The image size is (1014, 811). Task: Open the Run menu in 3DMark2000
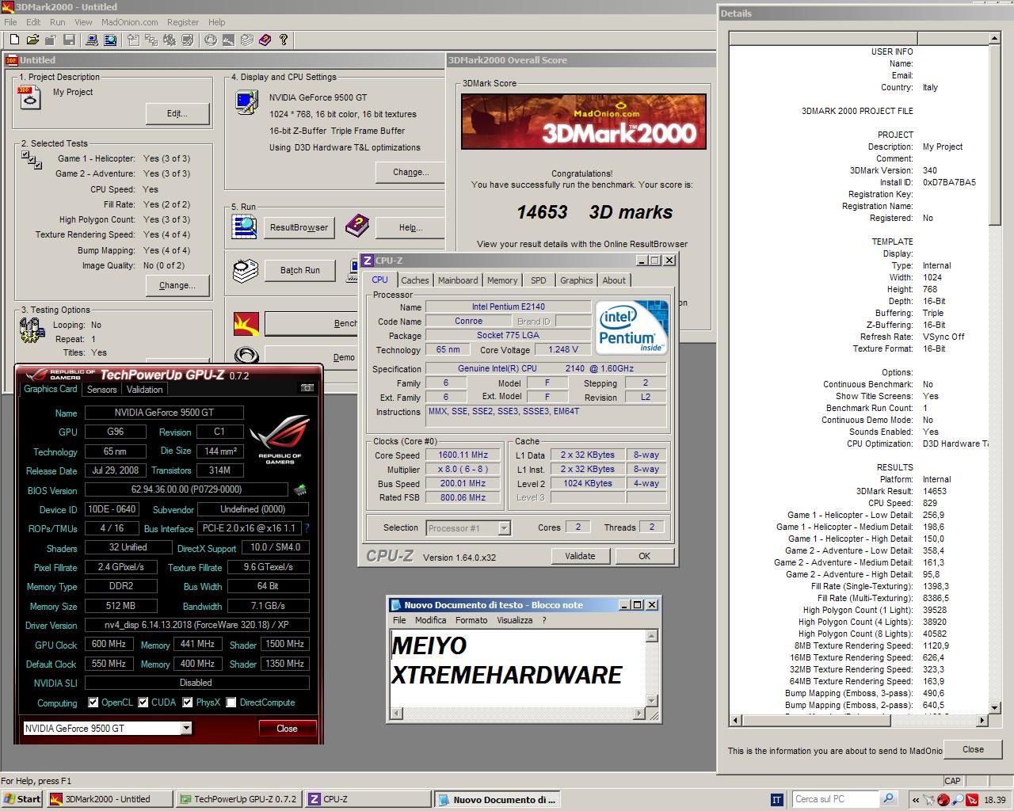(57, 22)
